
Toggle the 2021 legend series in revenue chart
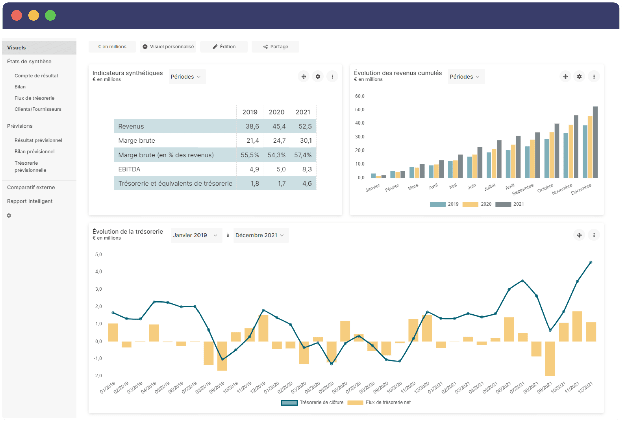(510, 204)
